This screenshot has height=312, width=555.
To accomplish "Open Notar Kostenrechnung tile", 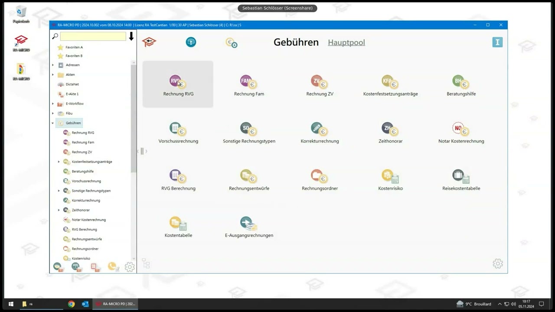I will point(461,132).
